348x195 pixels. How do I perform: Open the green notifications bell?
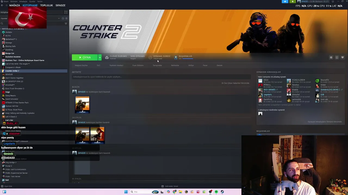point(293,1)
